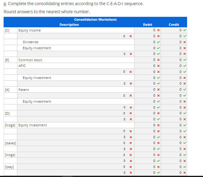
Task: Click the APIC description cell
Action: pyautogui.click(x=76, y=66)
